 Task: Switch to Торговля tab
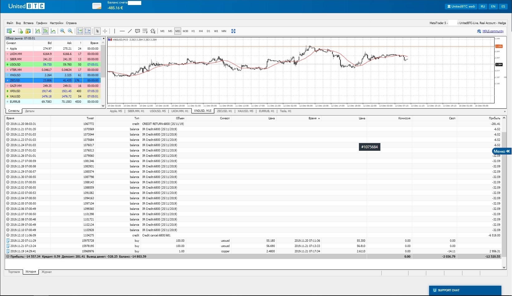click(14, 272)
